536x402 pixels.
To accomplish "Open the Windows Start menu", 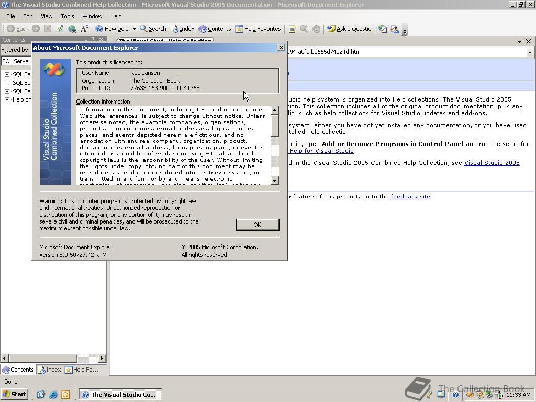I will click(x=14, y=395).
